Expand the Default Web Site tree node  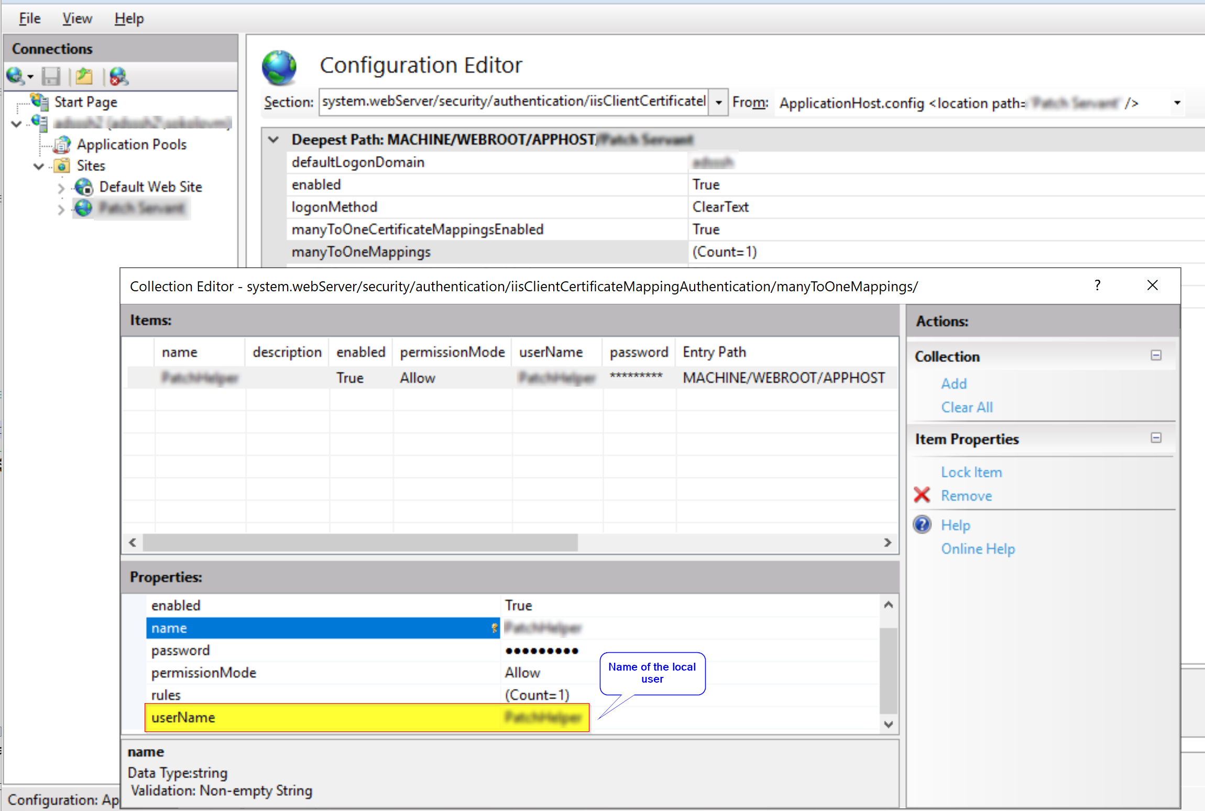[61, 187]
